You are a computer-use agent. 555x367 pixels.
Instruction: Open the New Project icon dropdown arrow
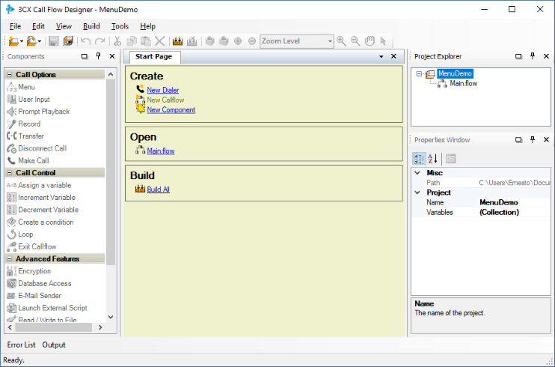pyautogui.click(x=22, y=41)
